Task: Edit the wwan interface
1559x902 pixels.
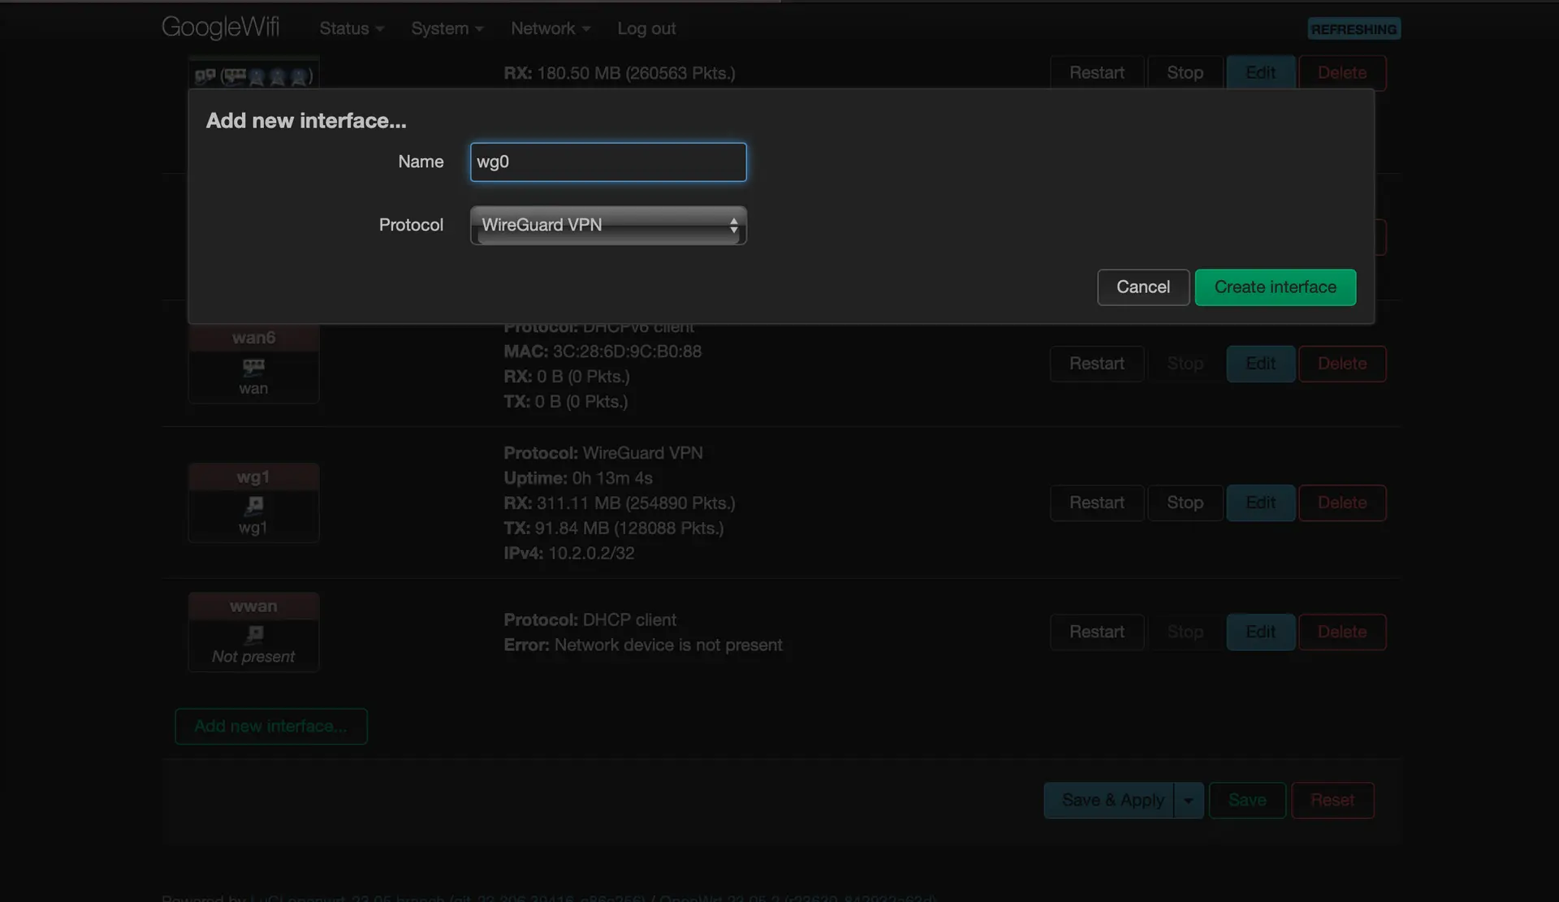Action: tap(1260, 632)
